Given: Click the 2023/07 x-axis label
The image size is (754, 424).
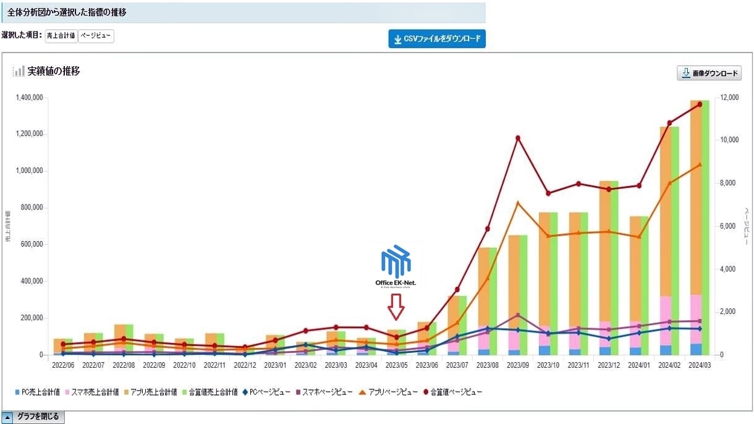Looking at the screenshot, I should click(457, 365).
